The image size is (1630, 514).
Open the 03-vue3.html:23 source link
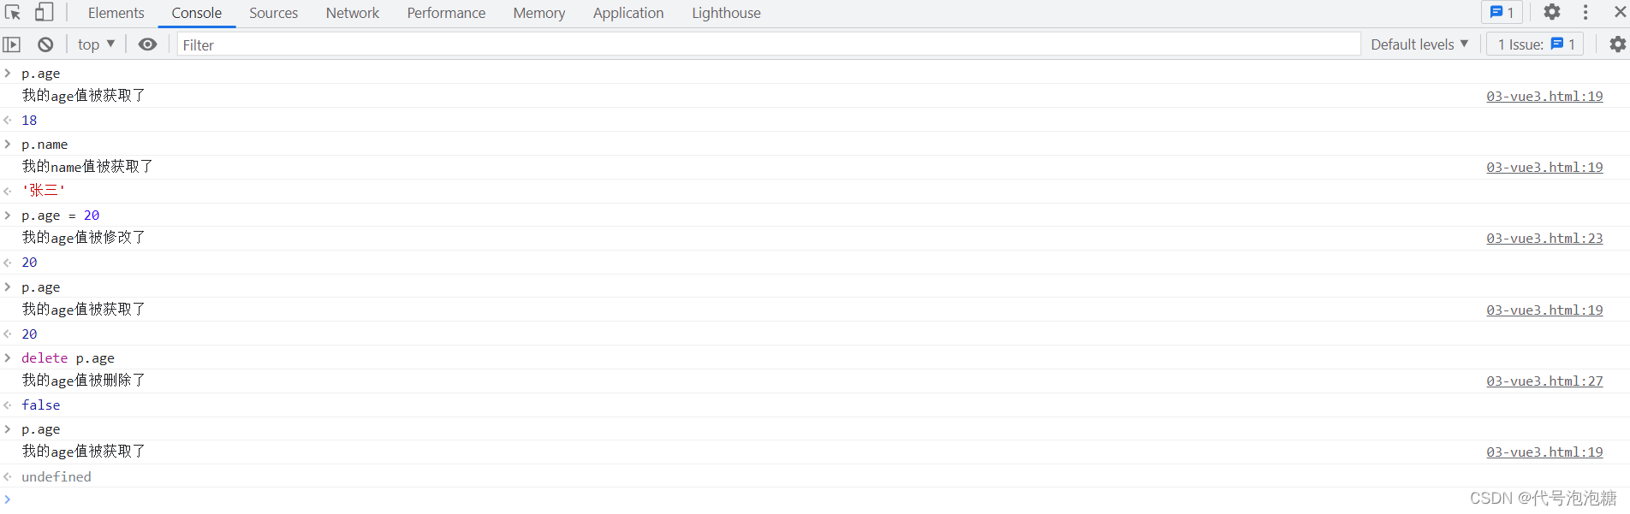(1544, 239)
